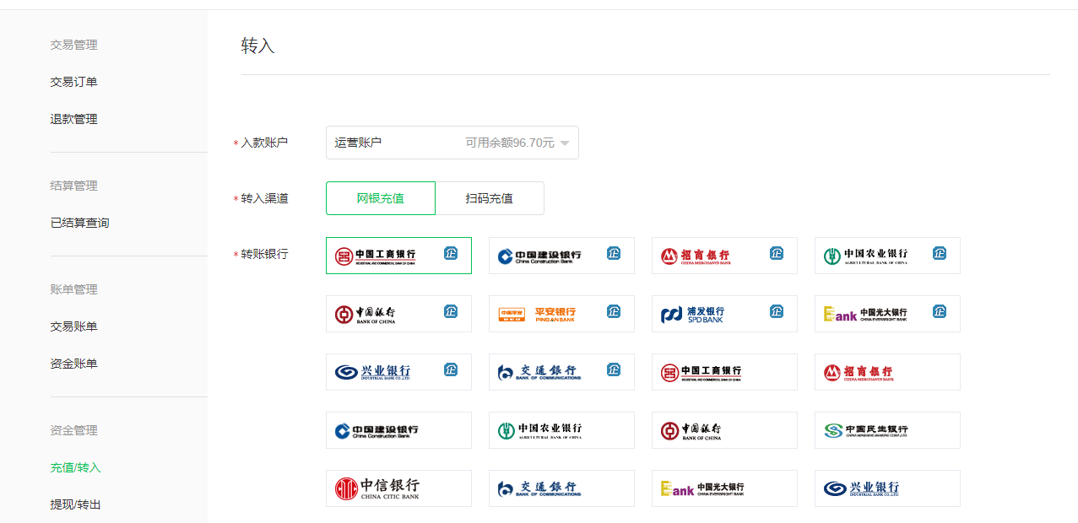
Task: Switch to the 网银充值 channel tab
Action: 381,198
